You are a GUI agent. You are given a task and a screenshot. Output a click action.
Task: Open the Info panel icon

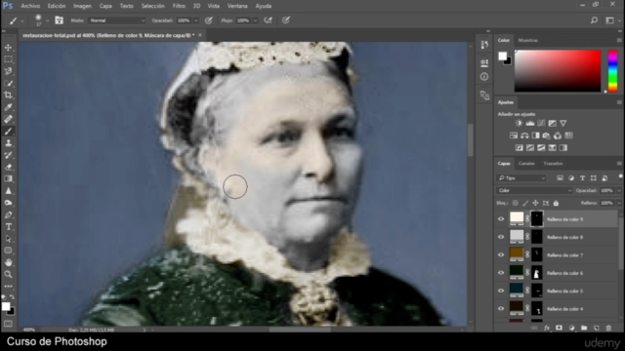484,76
